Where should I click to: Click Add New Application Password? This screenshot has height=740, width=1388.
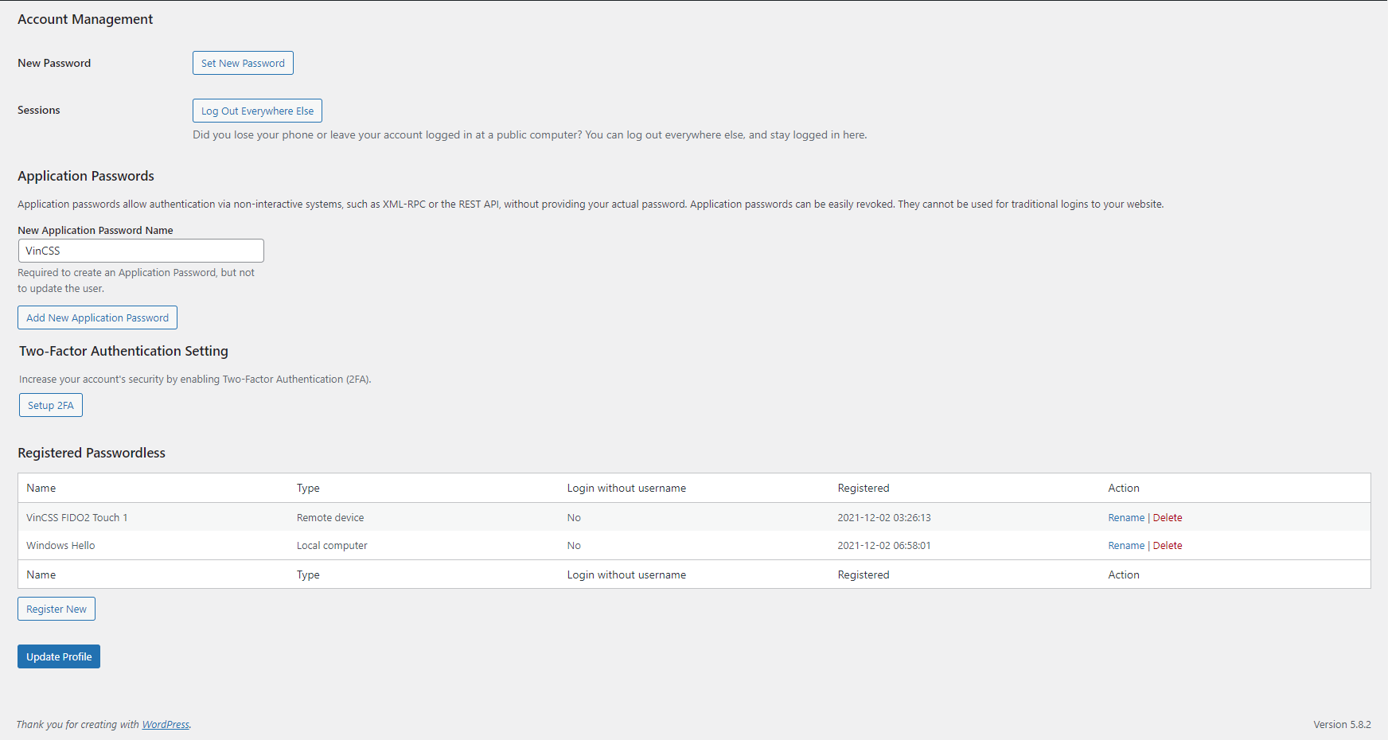click(97, 317)
